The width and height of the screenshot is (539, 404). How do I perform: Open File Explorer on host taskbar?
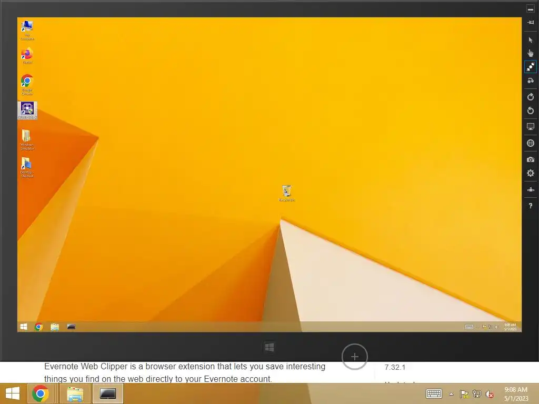click(75, 393)
